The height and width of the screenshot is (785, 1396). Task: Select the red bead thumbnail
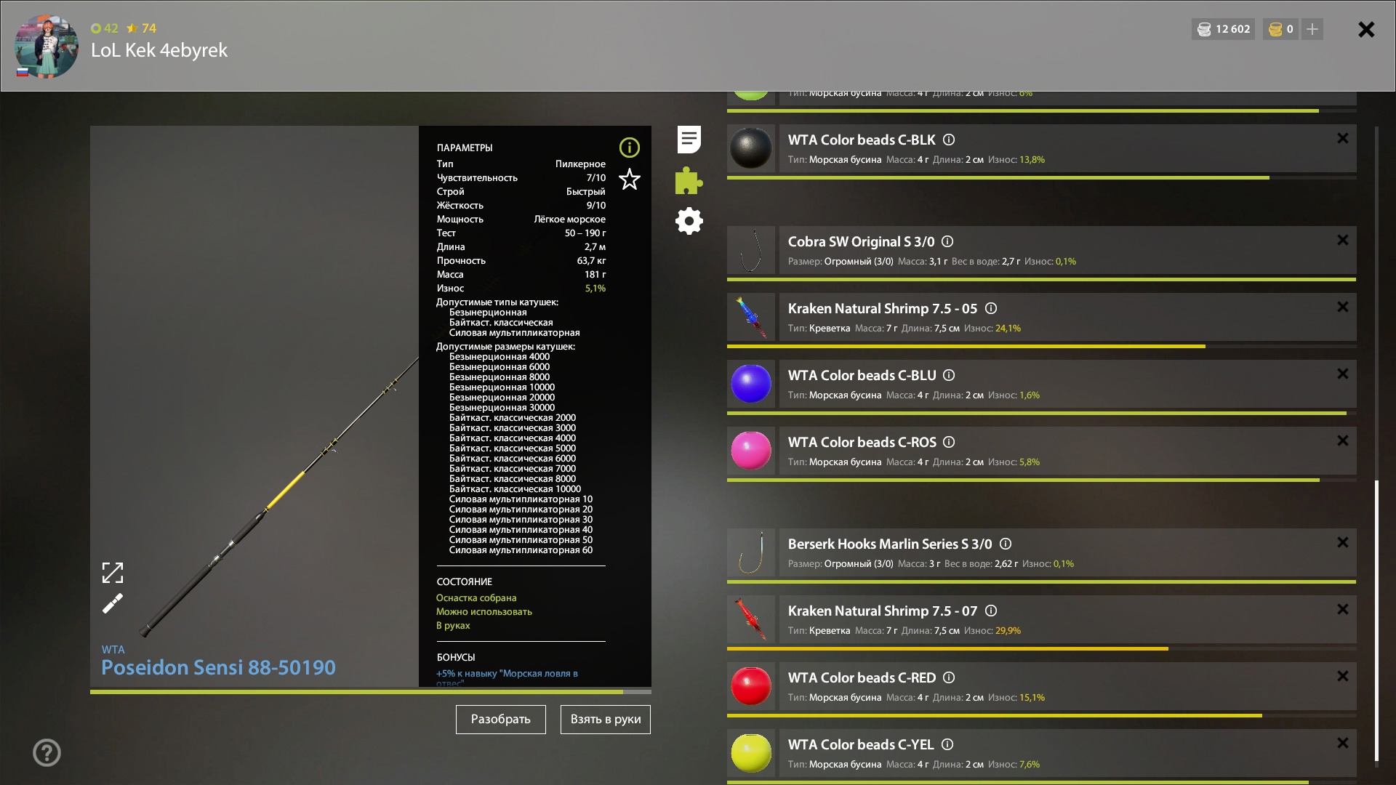751,686
